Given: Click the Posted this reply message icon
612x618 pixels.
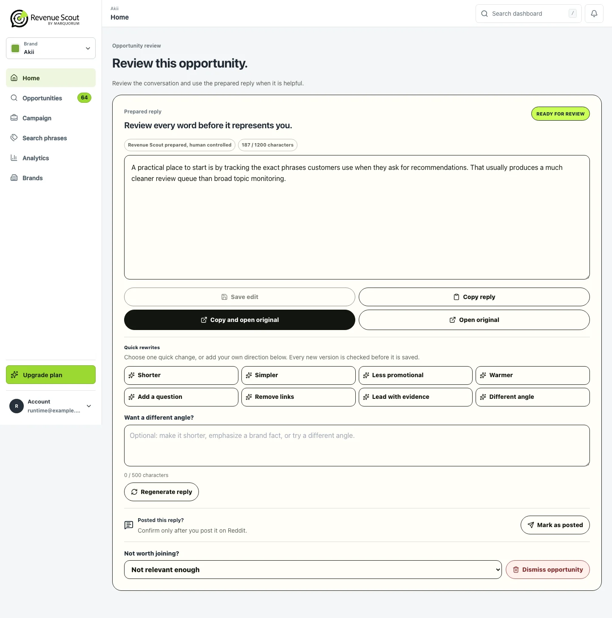Looking at the screenshot, I should pos(129,525).
